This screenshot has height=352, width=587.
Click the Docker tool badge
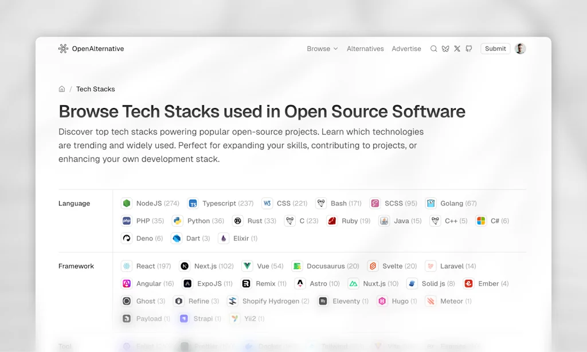pyautogui.click(x=265, y=346)
